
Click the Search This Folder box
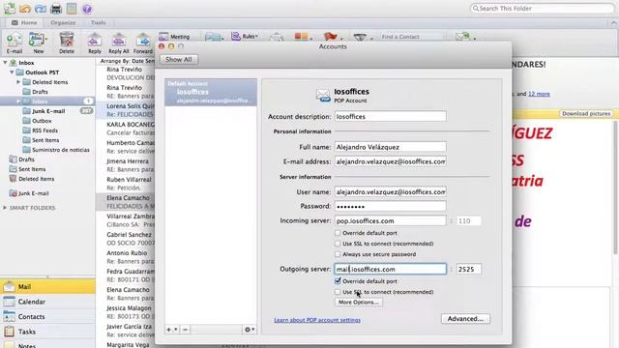click(542, 9)
